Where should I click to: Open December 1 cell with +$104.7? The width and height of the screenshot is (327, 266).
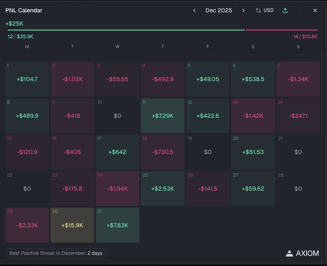(27, 79)
